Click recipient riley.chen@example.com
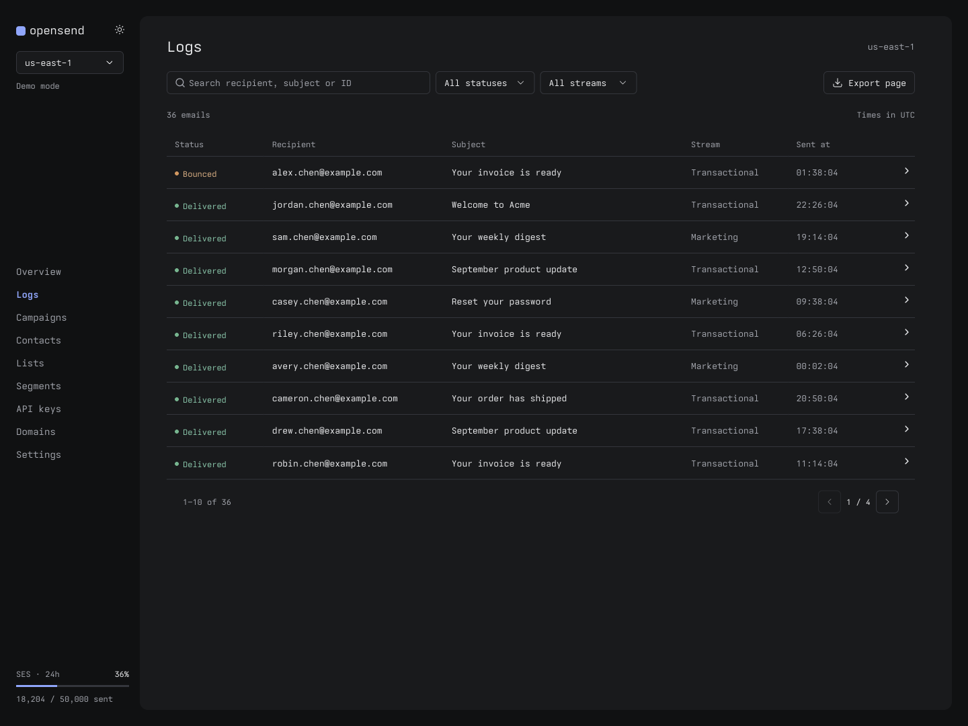 point(329,334)
